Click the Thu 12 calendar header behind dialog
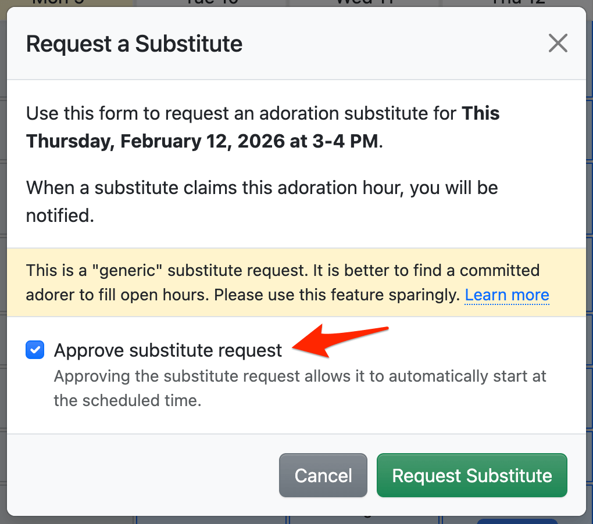This screenshot has height=524, width=593. (x=517, y=2)
